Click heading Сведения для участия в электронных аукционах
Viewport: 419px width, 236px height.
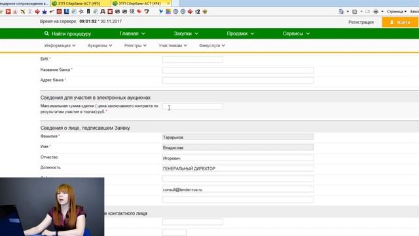[95, 98]
